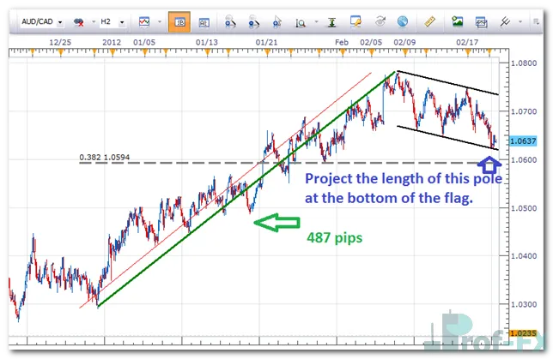The width and height of the screenshot is (553, 359).
Task: Select the yellow ruler measure tool
Action: (427, 21)
